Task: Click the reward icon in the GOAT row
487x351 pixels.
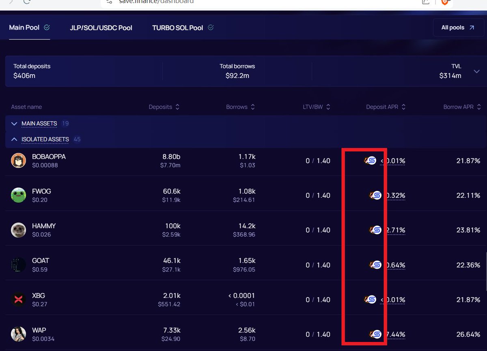Action: (375, 265)
